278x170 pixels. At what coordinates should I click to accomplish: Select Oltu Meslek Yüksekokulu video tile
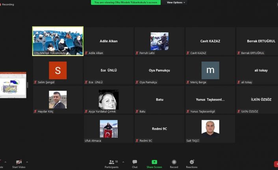tap(58, 41)
